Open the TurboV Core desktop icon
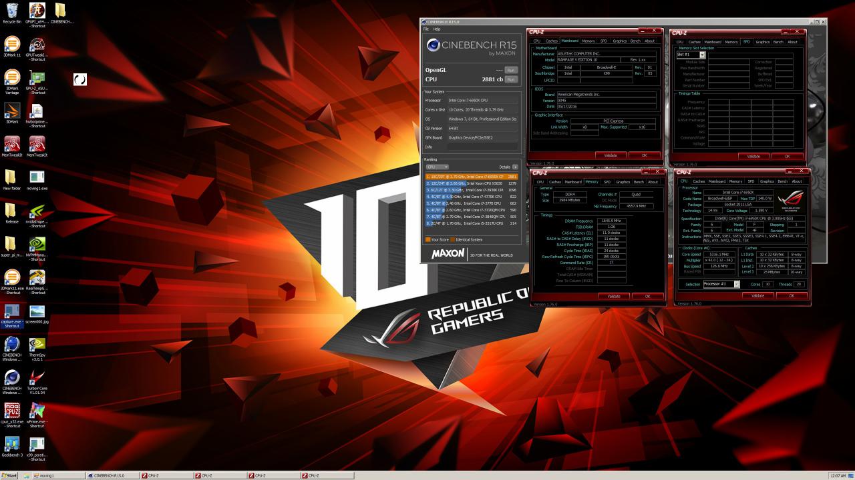This screenshot has width=855, height=480. (x=37, y=381)
